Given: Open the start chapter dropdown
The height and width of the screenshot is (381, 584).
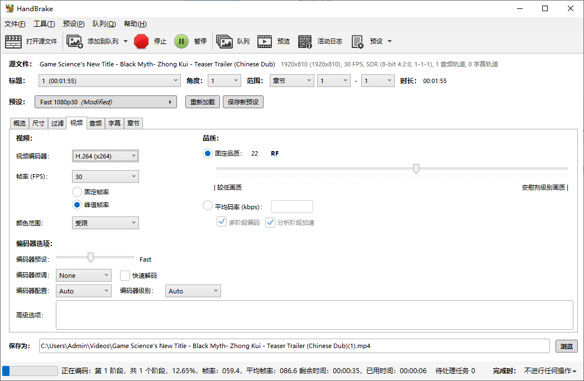Looking at the screenshot, I should click(334, 81).
